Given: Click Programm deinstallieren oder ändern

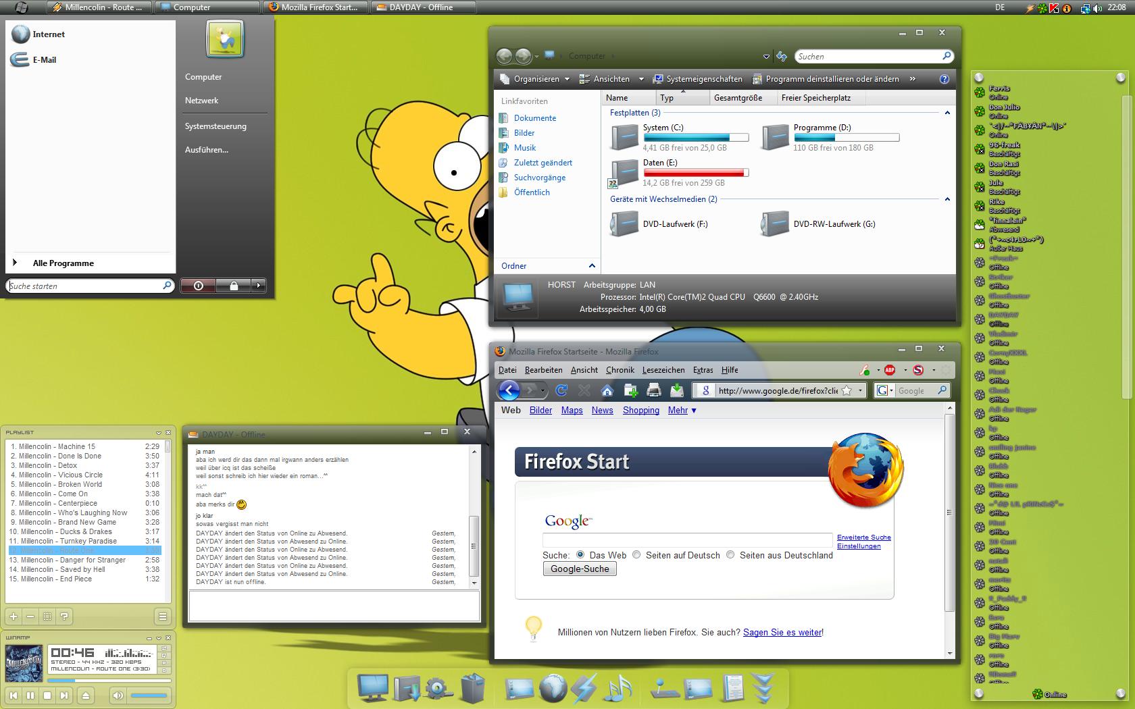Looking at the screenshot, I should (x=826, y=79).
